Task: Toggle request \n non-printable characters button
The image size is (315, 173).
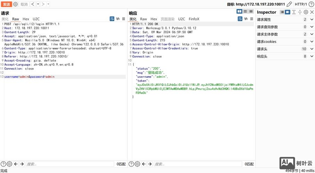Action: point(118,19)
